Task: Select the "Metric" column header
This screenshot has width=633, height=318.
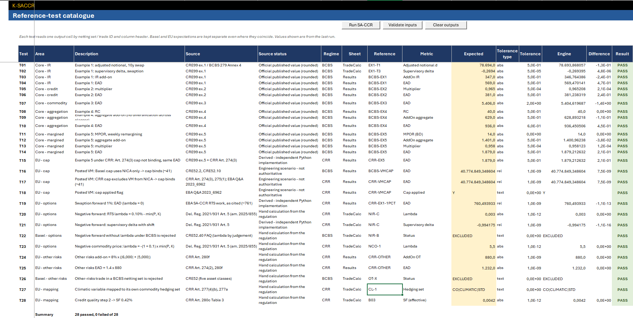Action: [427, 54]
